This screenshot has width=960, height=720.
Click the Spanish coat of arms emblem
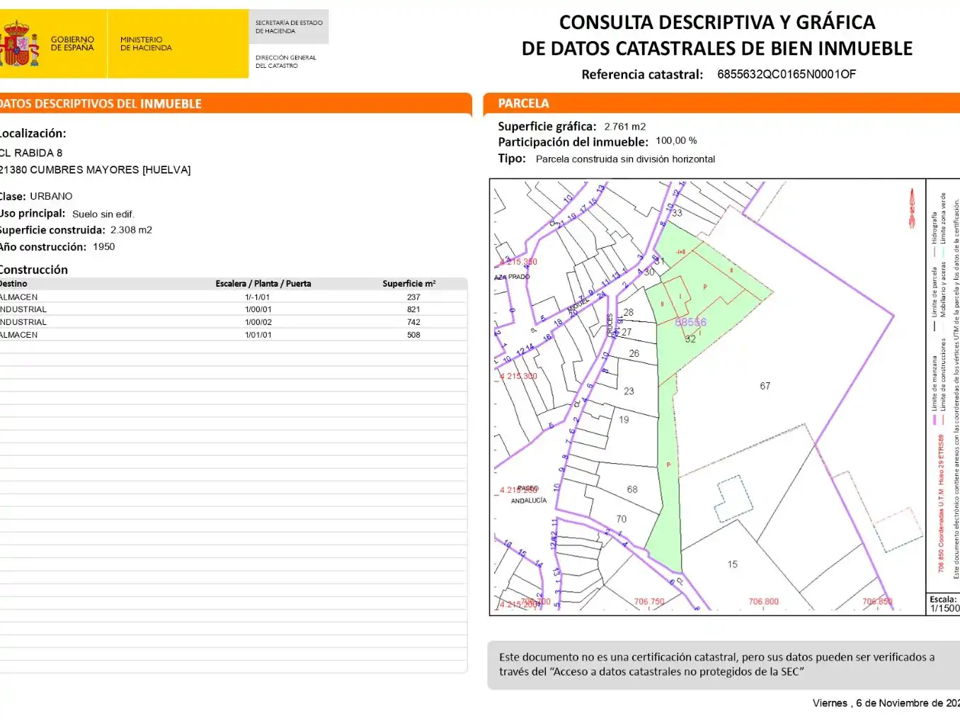19,43
